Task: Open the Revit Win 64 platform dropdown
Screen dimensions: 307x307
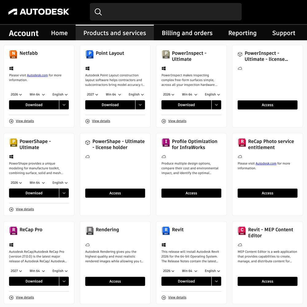Action: coord(189,271)
